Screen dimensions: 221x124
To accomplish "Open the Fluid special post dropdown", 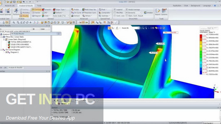I will 103,10.
